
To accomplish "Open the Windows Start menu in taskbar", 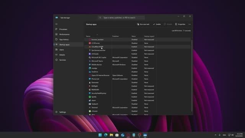I will pos(100,135).
